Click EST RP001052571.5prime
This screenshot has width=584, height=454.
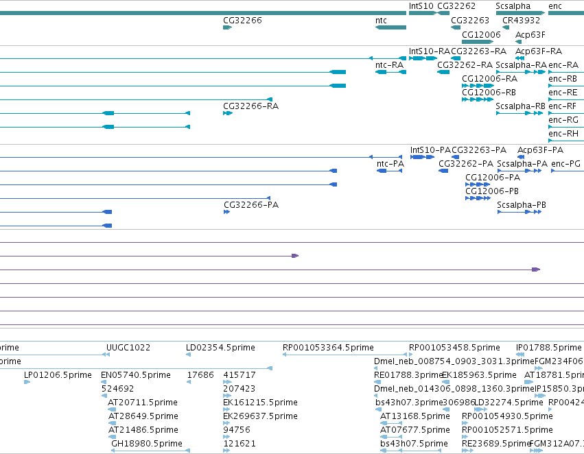[x=507, y=430]
